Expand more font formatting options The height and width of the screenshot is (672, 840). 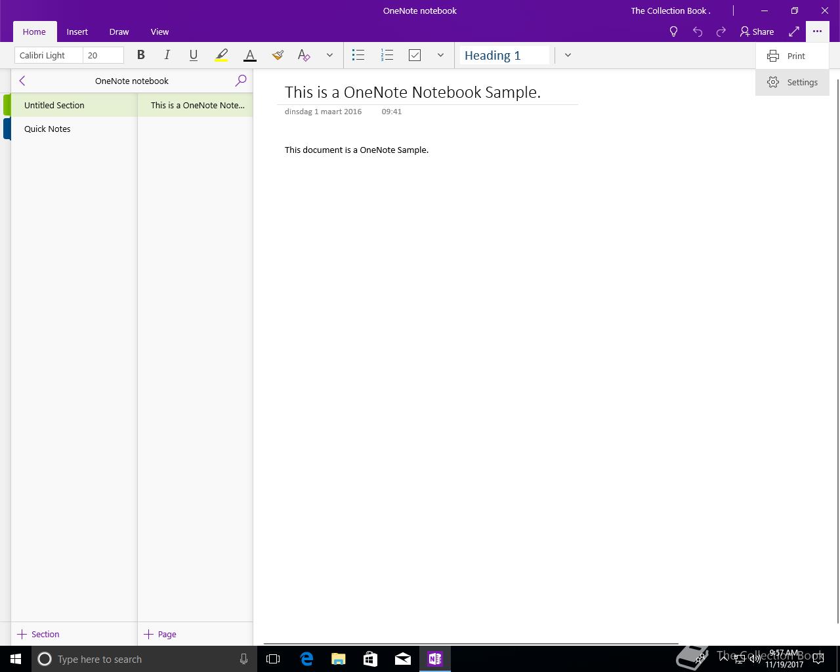click(x=329, y=55)
